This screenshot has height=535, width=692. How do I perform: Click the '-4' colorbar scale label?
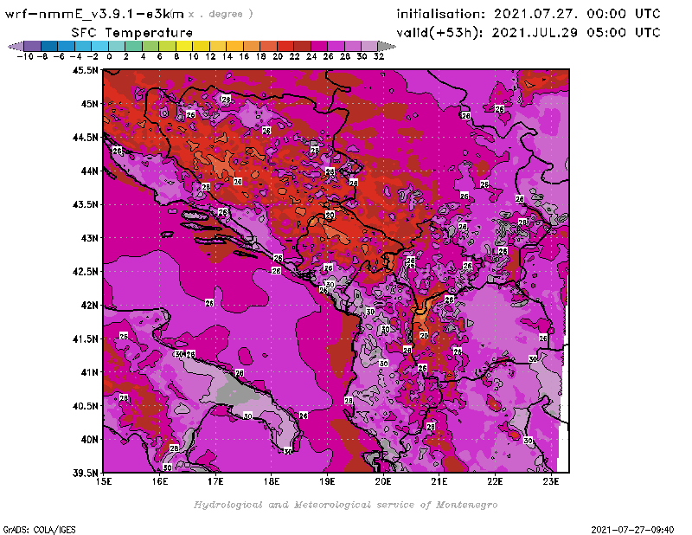click(75, 57)
